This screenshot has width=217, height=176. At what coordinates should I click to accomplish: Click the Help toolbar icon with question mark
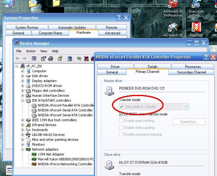[60, 58]
